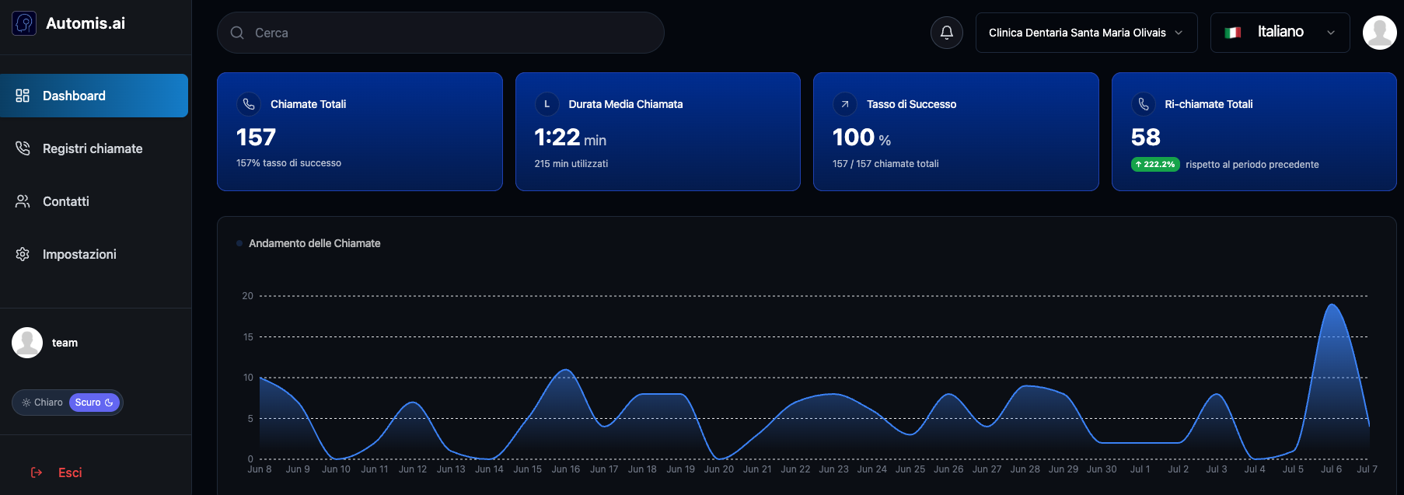Click the Jun 8 axis label
The width and height of the screenshot is (1404, 495).
click(x=260, y=469)
